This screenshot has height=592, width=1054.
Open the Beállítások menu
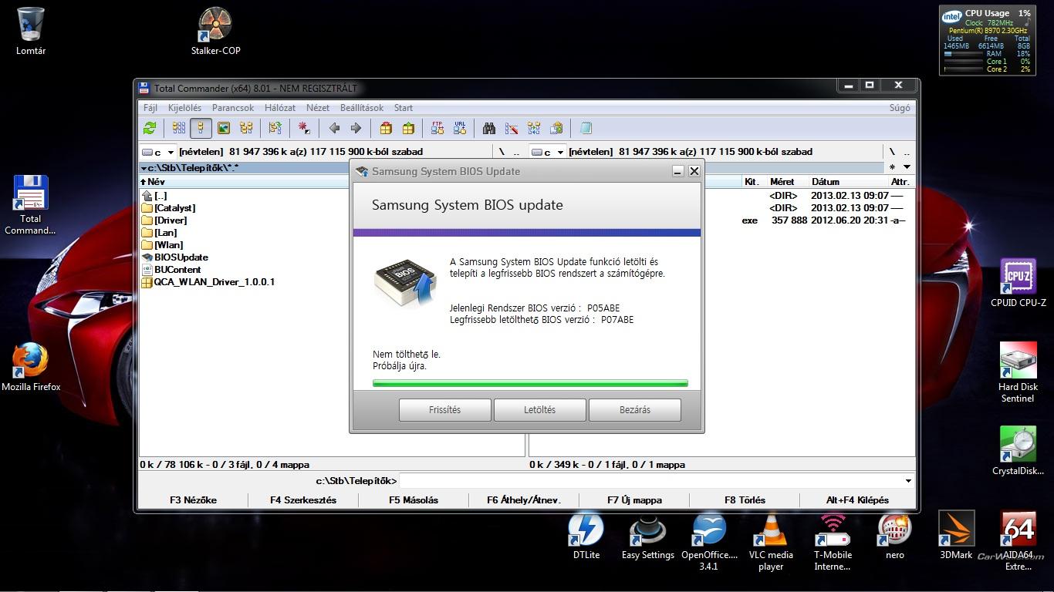[362, 108]
